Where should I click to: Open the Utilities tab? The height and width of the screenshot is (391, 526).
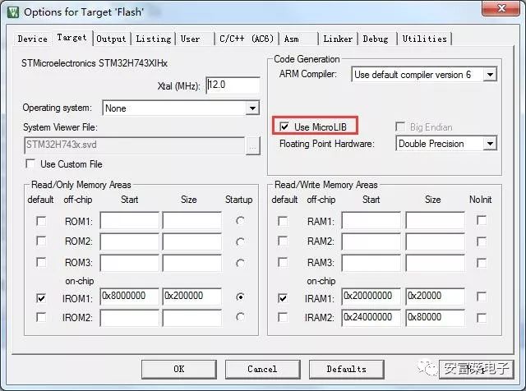pos(424,39)
